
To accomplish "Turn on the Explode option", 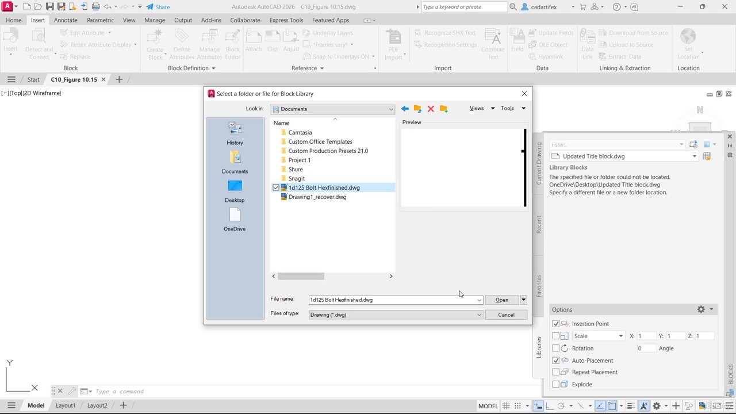I will (x=556, y=385).
